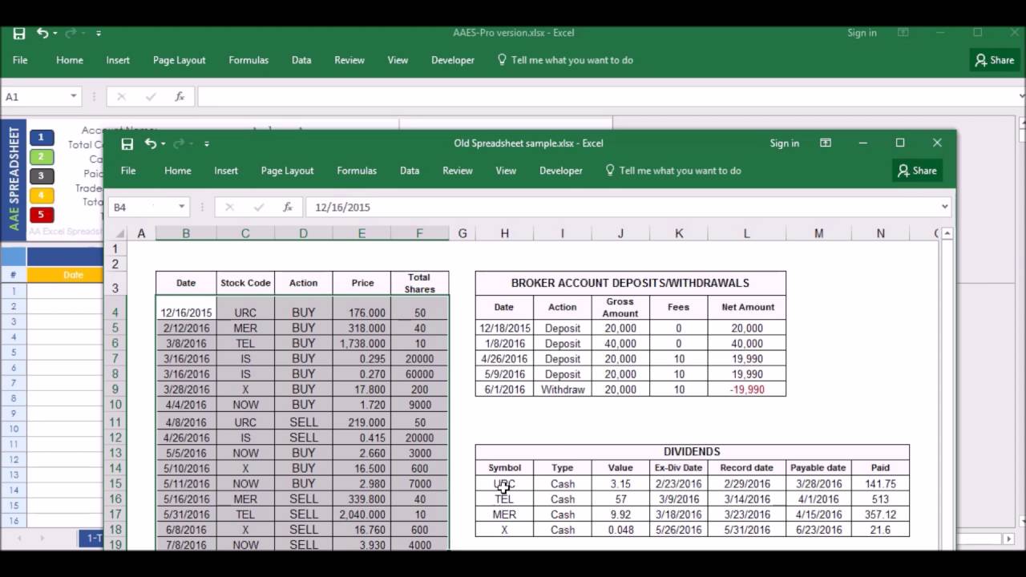1026x577 pixels.
Task: Open View tab in Old Spreadsheet window
Action: 506,171
